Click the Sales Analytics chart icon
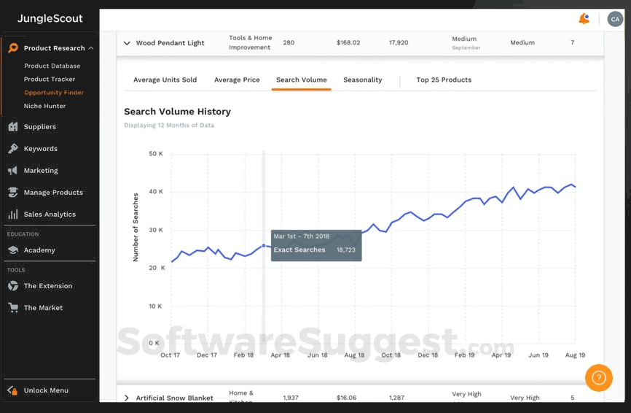This screenshot has height=413, width=631. click(13, 215)
